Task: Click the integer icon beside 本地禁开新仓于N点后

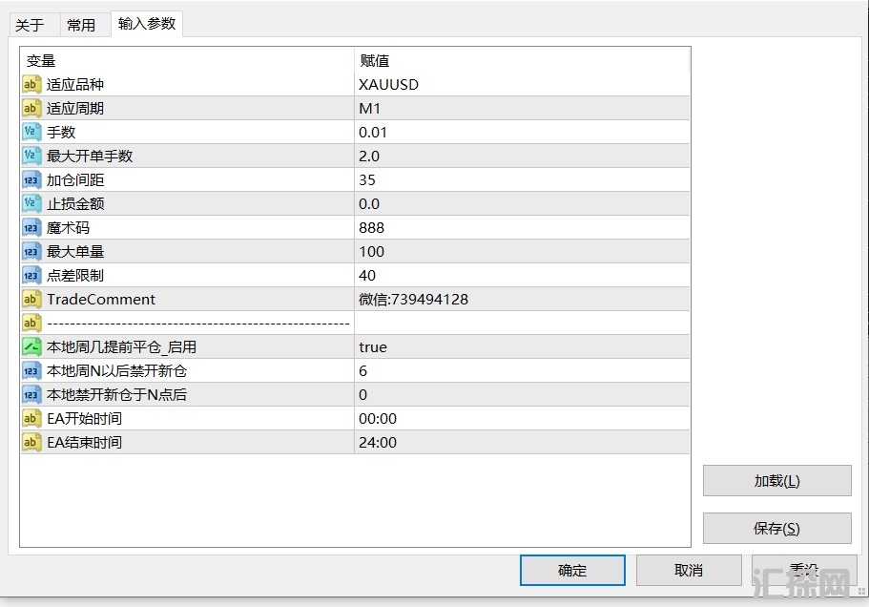Action: click(31, 394)
